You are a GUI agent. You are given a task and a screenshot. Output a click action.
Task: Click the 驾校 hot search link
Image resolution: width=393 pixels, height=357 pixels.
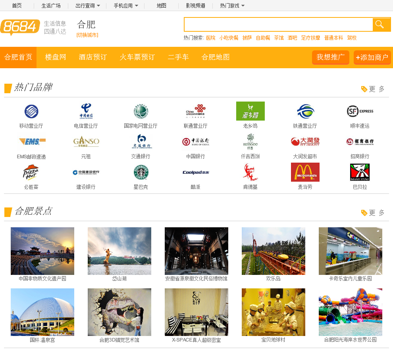[x=352, y=38]
